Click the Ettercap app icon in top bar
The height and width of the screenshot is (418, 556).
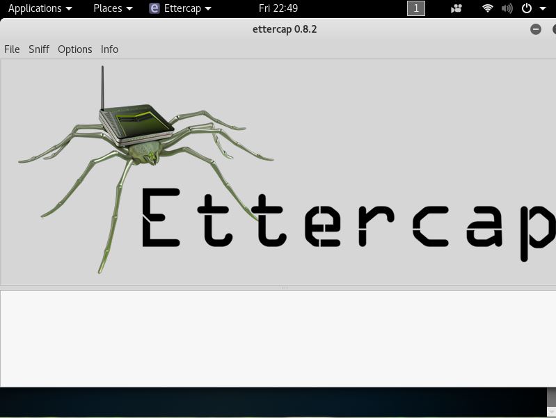click(154, 8)
